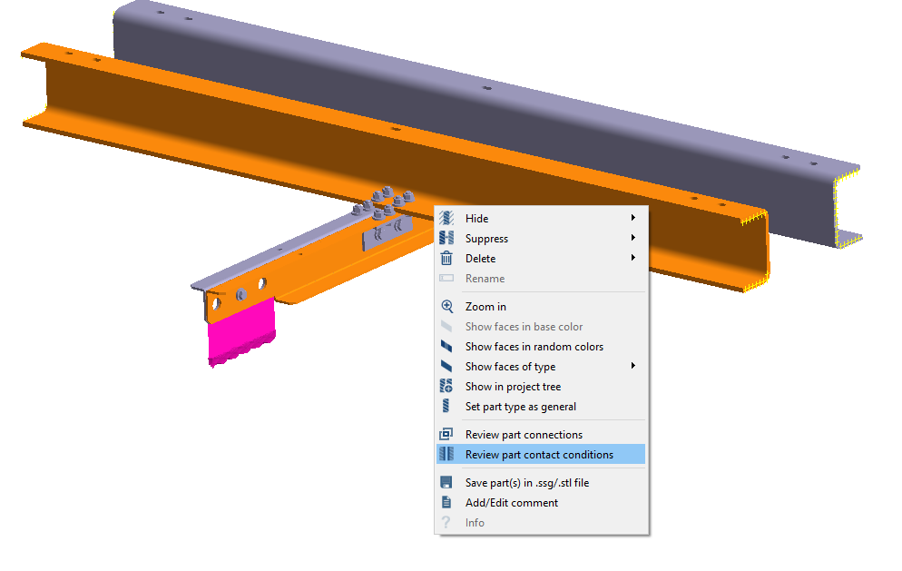
Task: Click the Suppress icon in context menu
Action: tap(446, 238)
